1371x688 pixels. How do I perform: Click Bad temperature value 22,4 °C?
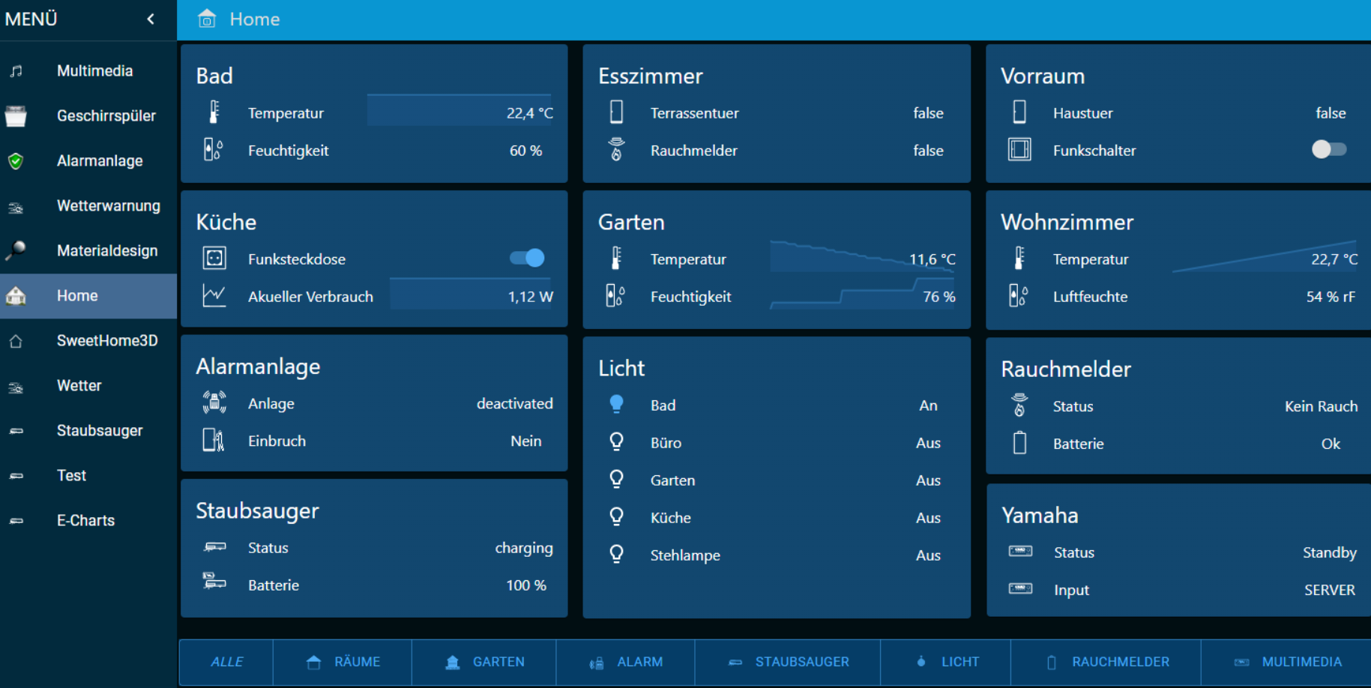point(529,113)
